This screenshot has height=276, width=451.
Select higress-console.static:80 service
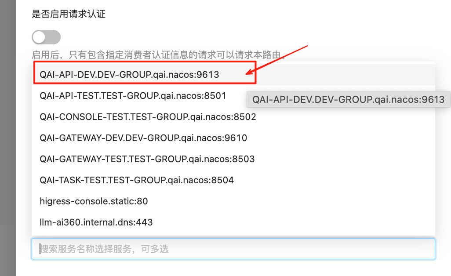pyautogui.click(x=233, y=201)
